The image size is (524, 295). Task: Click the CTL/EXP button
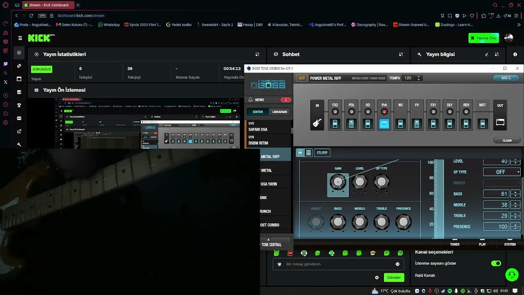click(x=322, y=153)
